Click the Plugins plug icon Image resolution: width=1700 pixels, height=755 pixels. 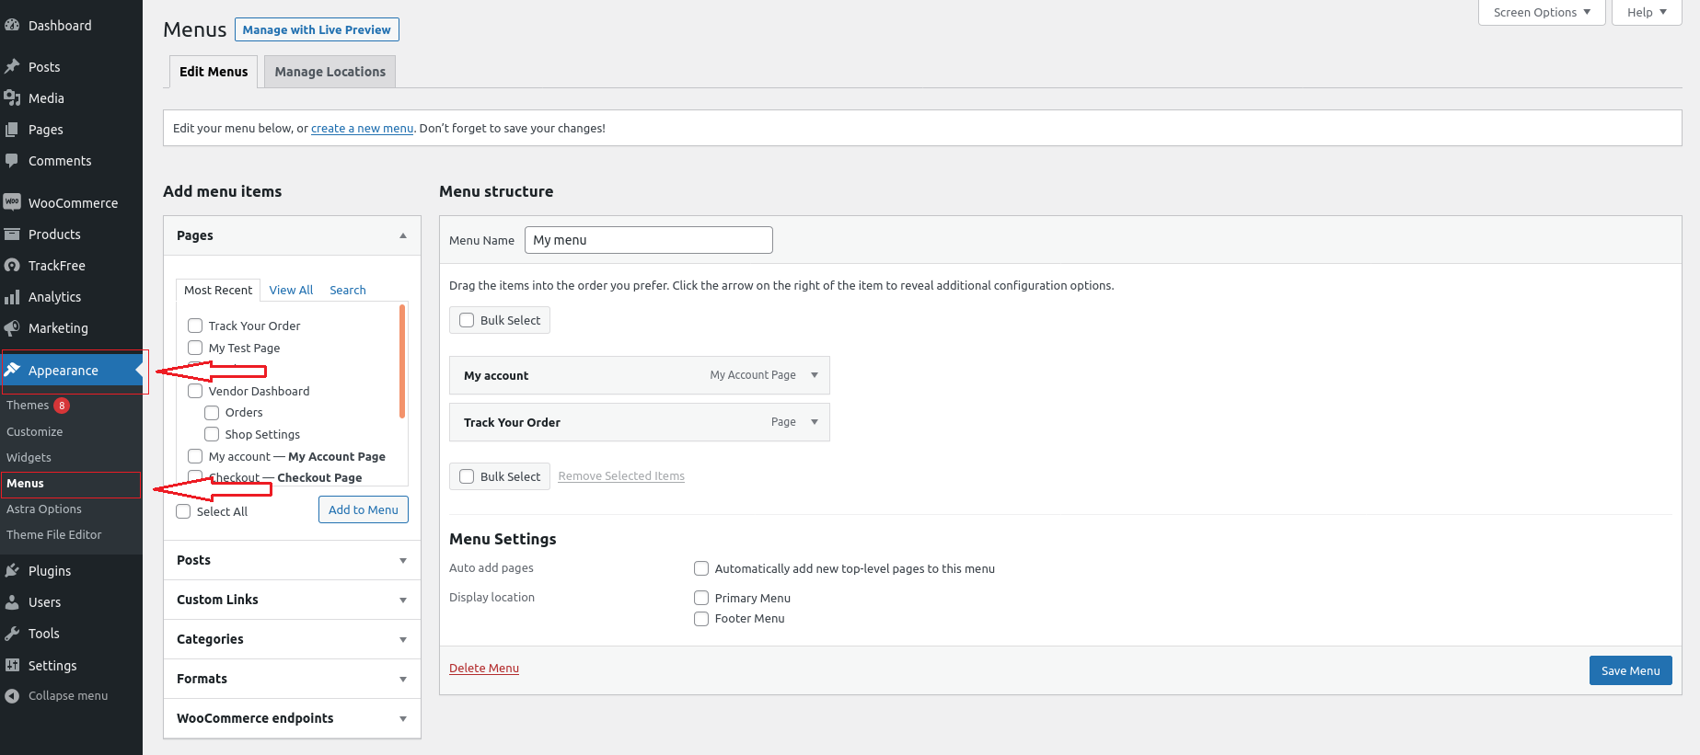12,570
